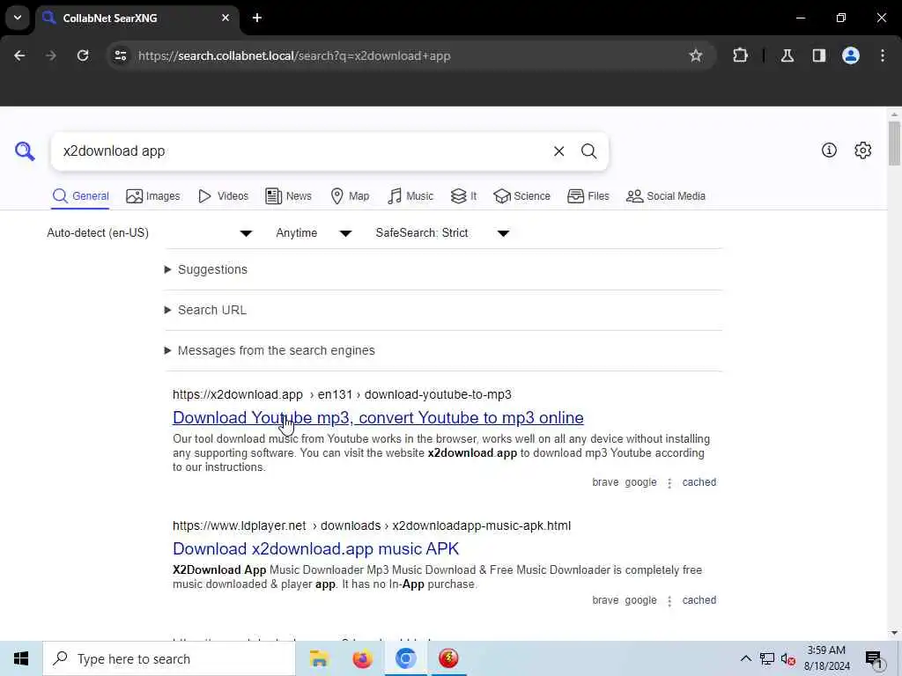Click the page vertical scrollbar thumb
This screenshot has height=676, width=902.
click(x=893, y=143)
